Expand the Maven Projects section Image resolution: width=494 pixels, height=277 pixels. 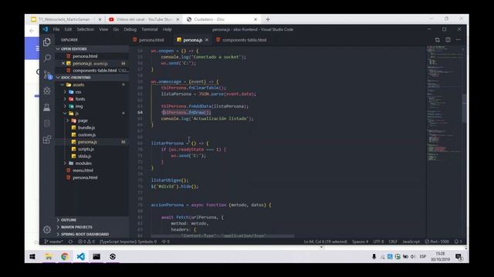coord(76,227)
